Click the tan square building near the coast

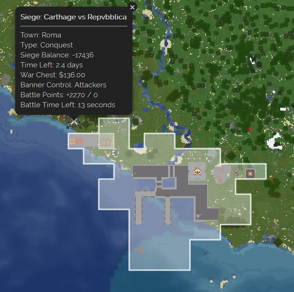105,141
